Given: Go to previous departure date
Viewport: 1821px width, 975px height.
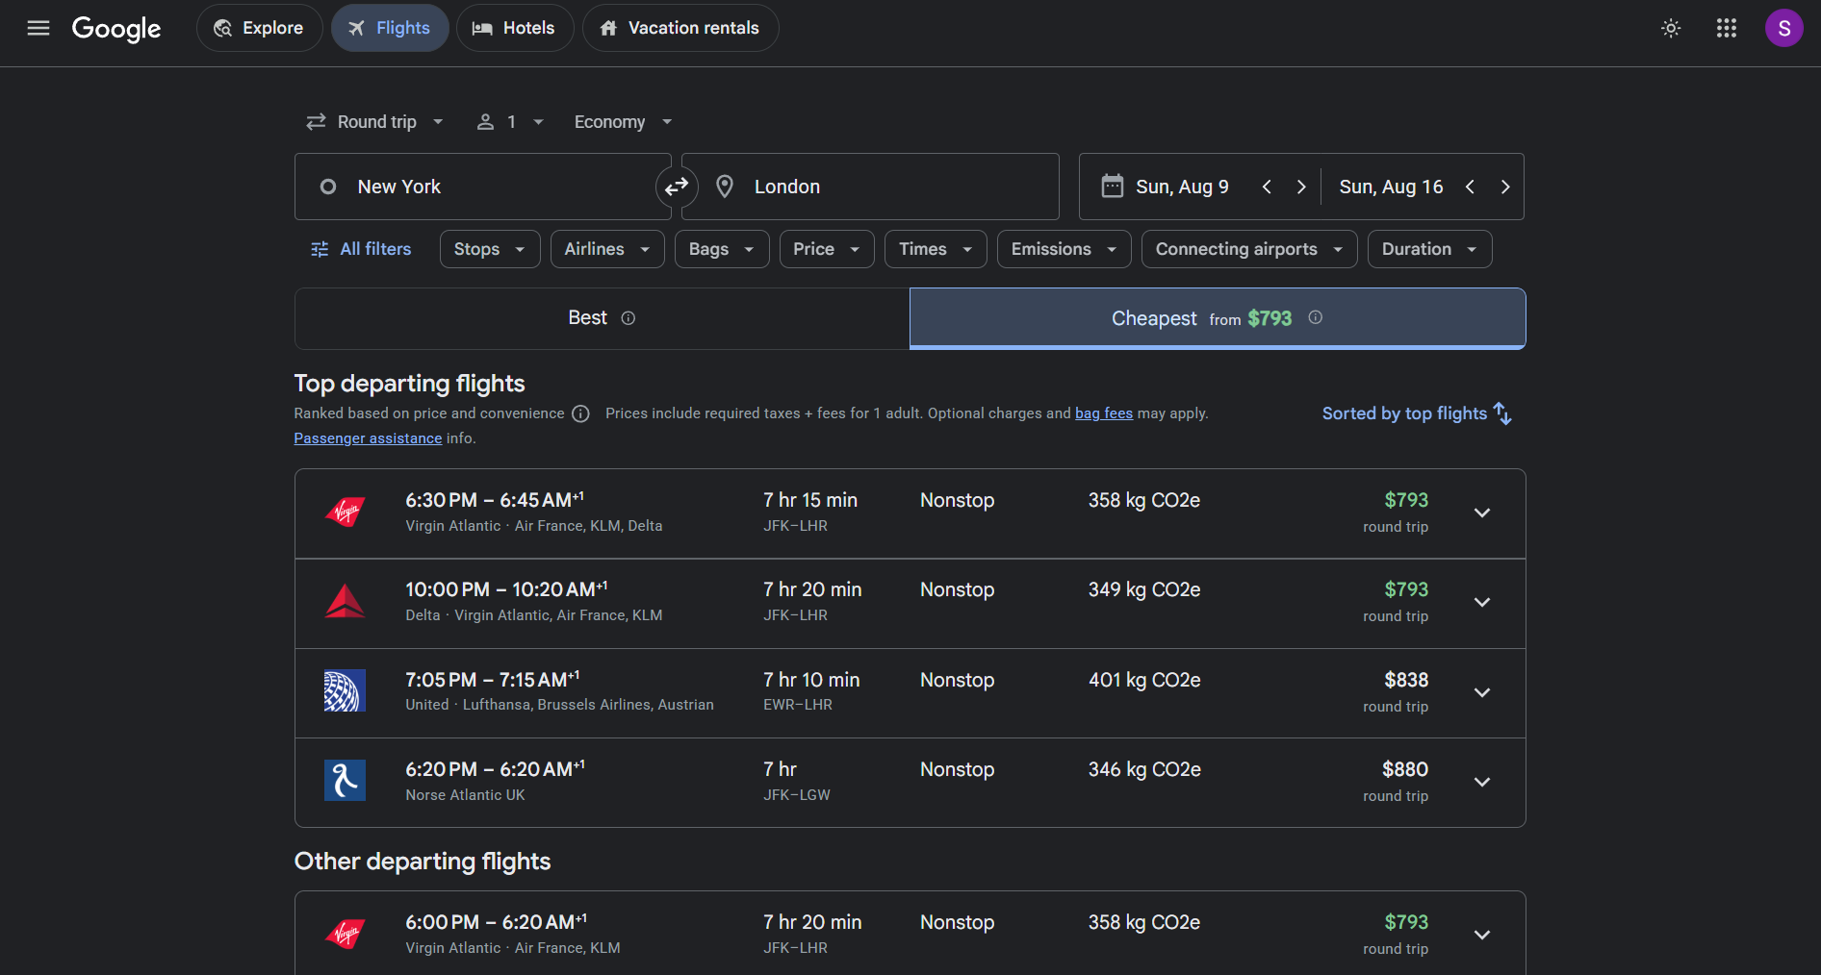Looking at the screenshot, I should pos(1267,187).
